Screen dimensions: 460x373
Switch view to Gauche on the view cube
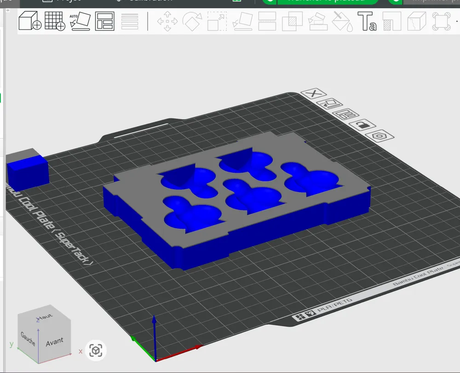point(28,338)
